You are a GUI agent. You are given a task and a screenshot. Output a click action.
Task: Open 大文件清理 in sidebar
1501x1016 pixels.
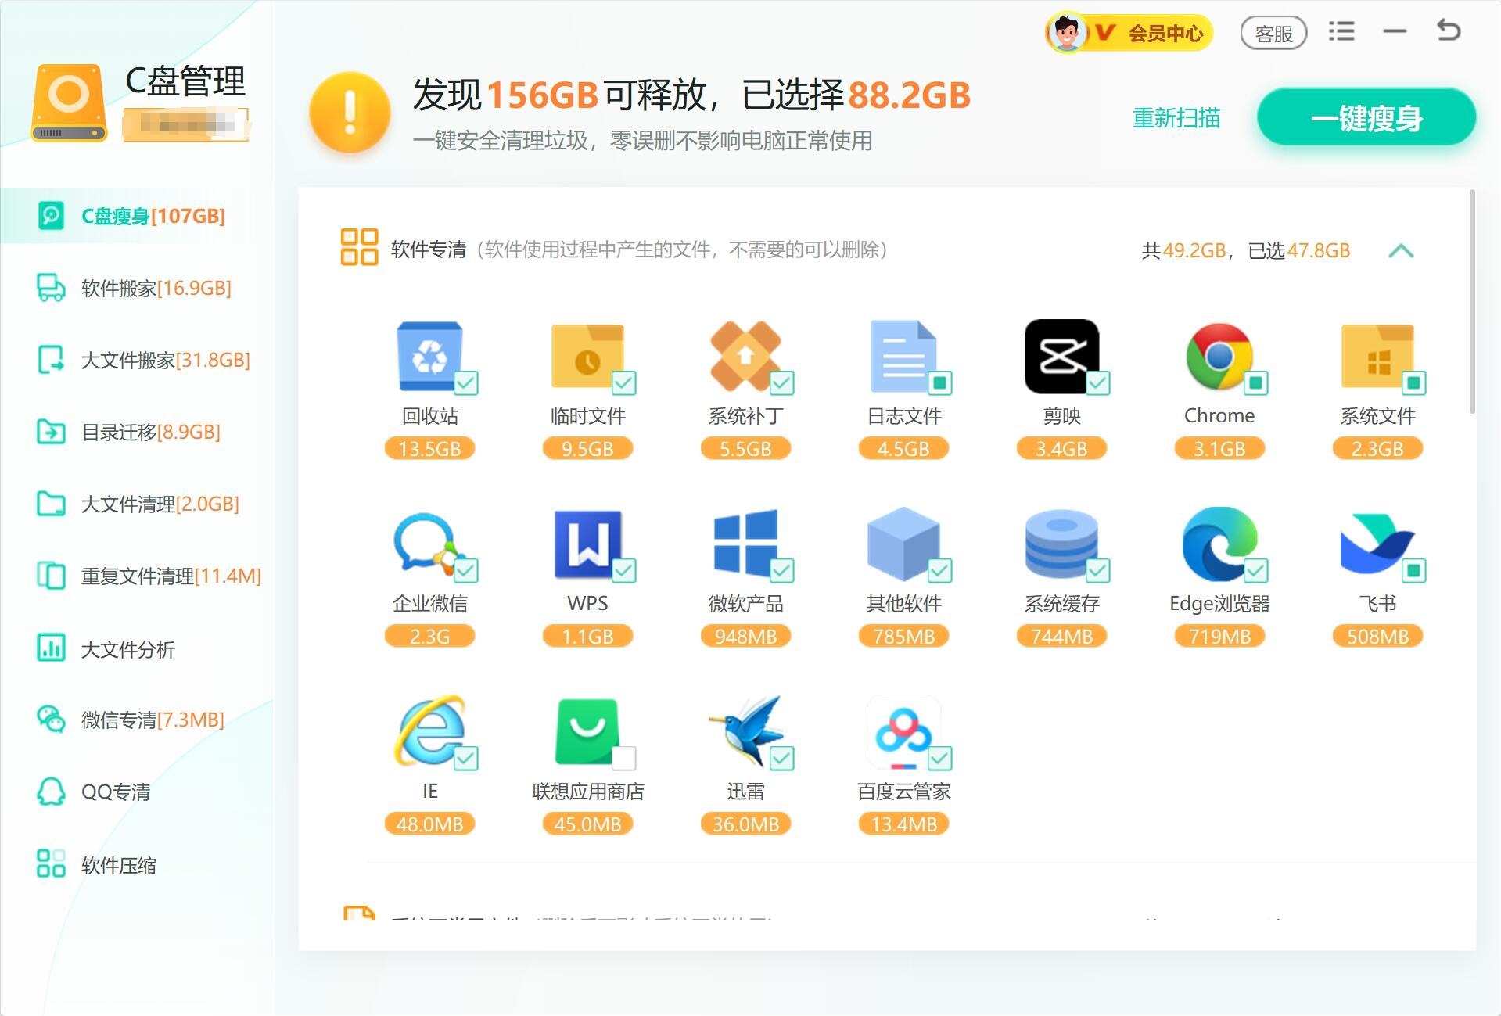point(138,504)
